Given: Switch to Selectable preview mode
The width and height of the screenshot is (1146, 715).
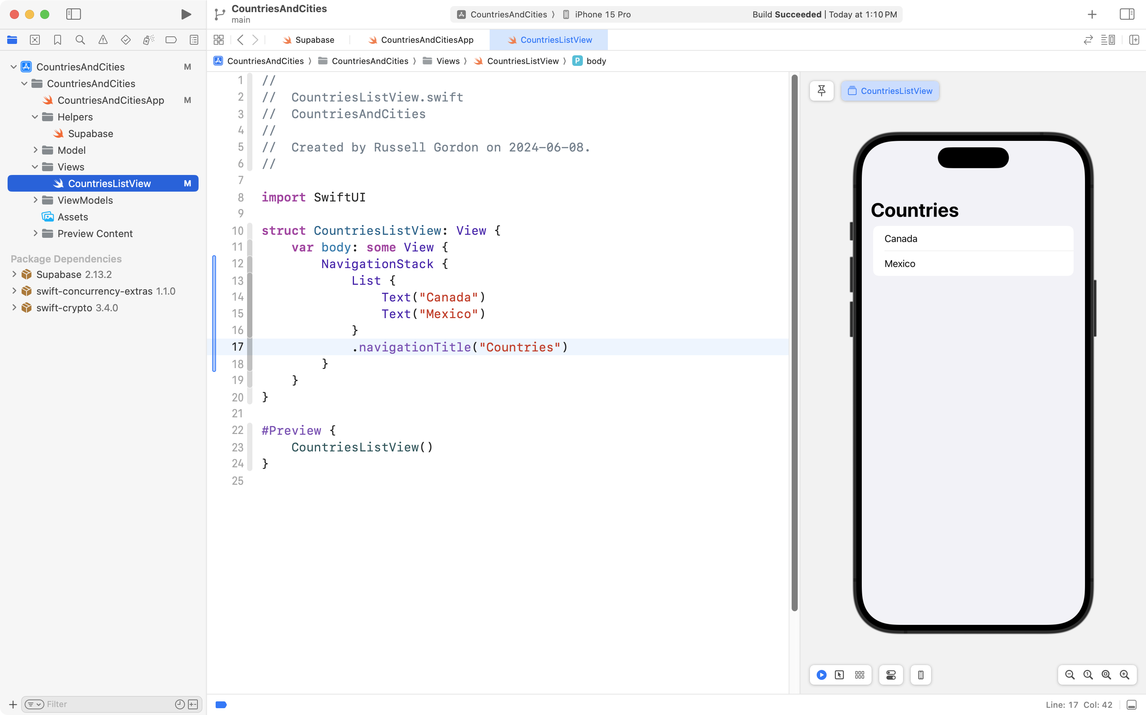Looking at the screenshot, I should pos(839,675).
